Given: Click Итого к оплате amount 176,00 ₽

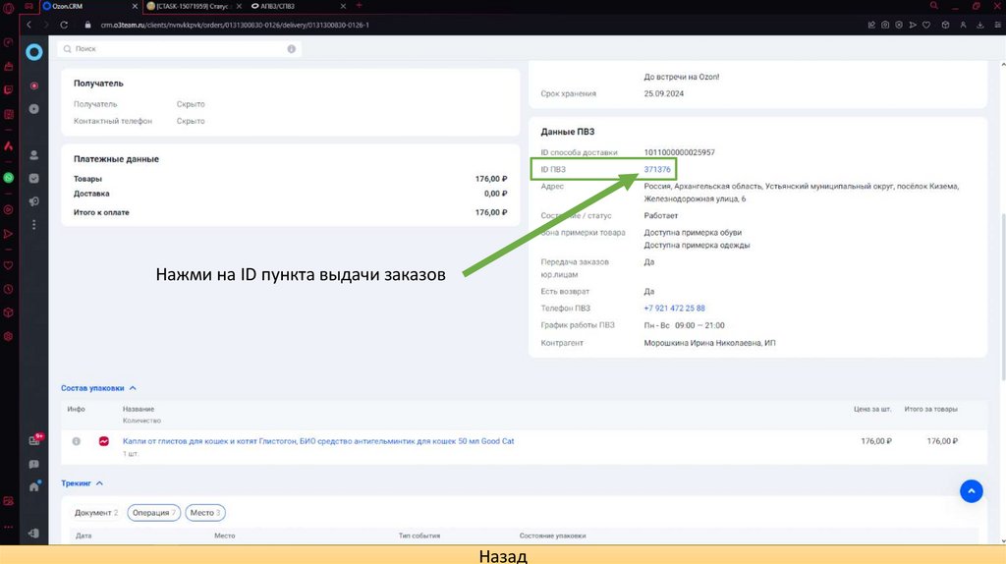Looking at the screenshot, I should 491,212.
